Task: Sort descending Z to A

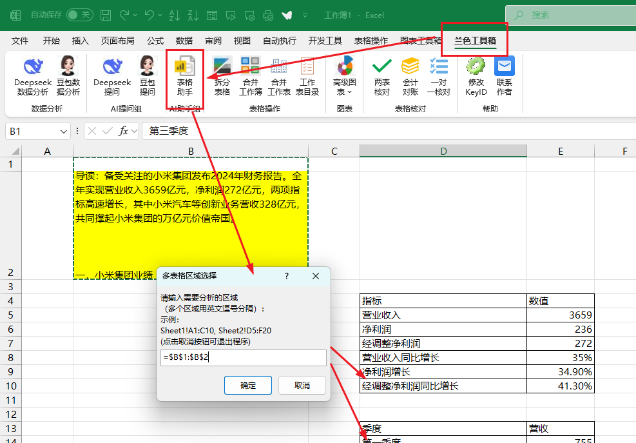Action: click(x=193, y=15)
